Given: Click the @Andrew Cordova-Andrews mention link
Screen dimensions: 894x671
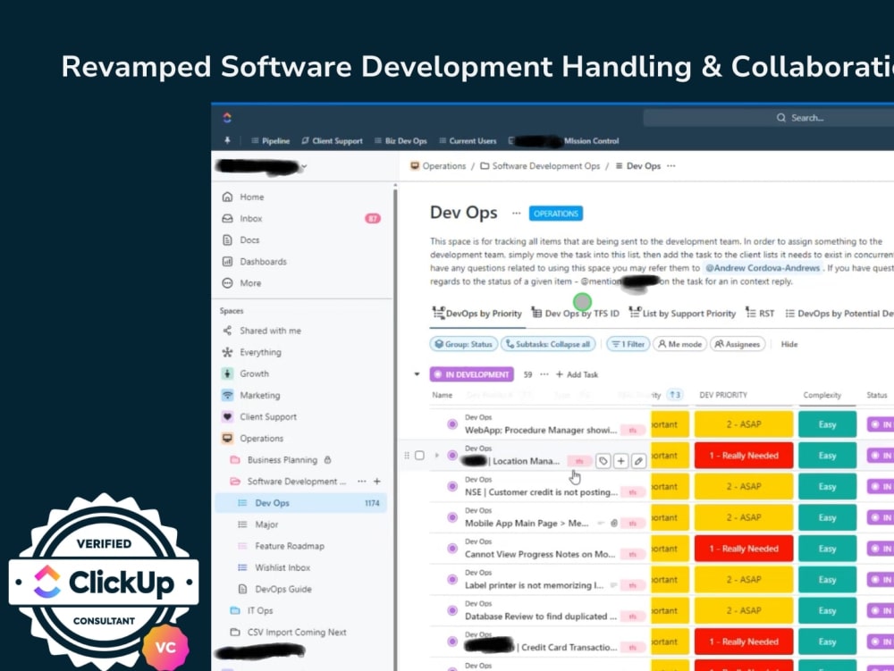Looking at the screenshot, I should click(x=763, y=268).
